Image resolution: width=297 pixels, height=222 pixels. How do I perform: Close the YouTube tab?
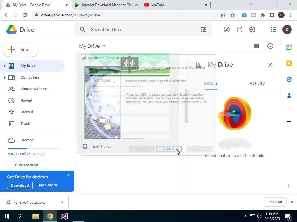coord(206,5)
